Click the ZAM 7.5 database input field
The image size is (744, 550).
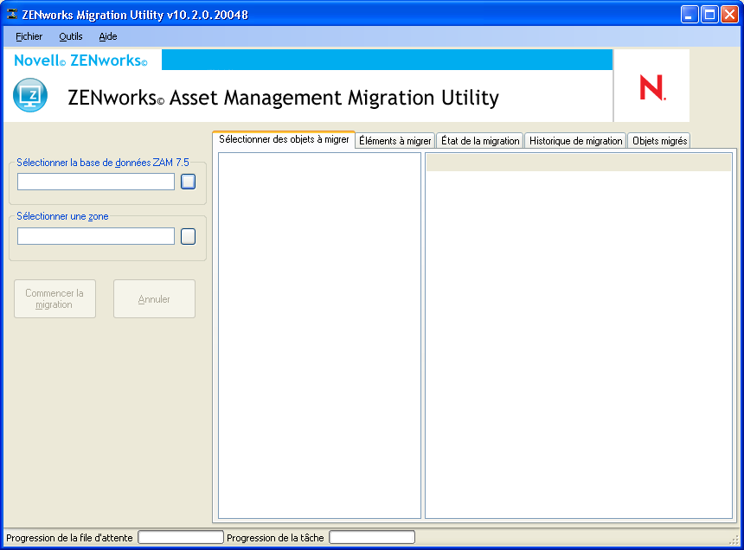click(96, 182)
